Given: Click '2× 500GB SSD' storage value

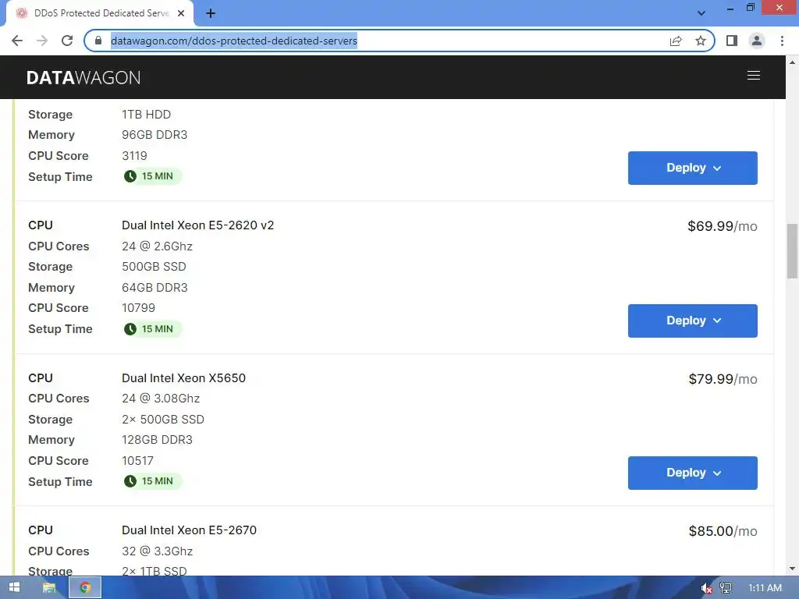Looking at the screenshot, I should [x=163, y=419].
